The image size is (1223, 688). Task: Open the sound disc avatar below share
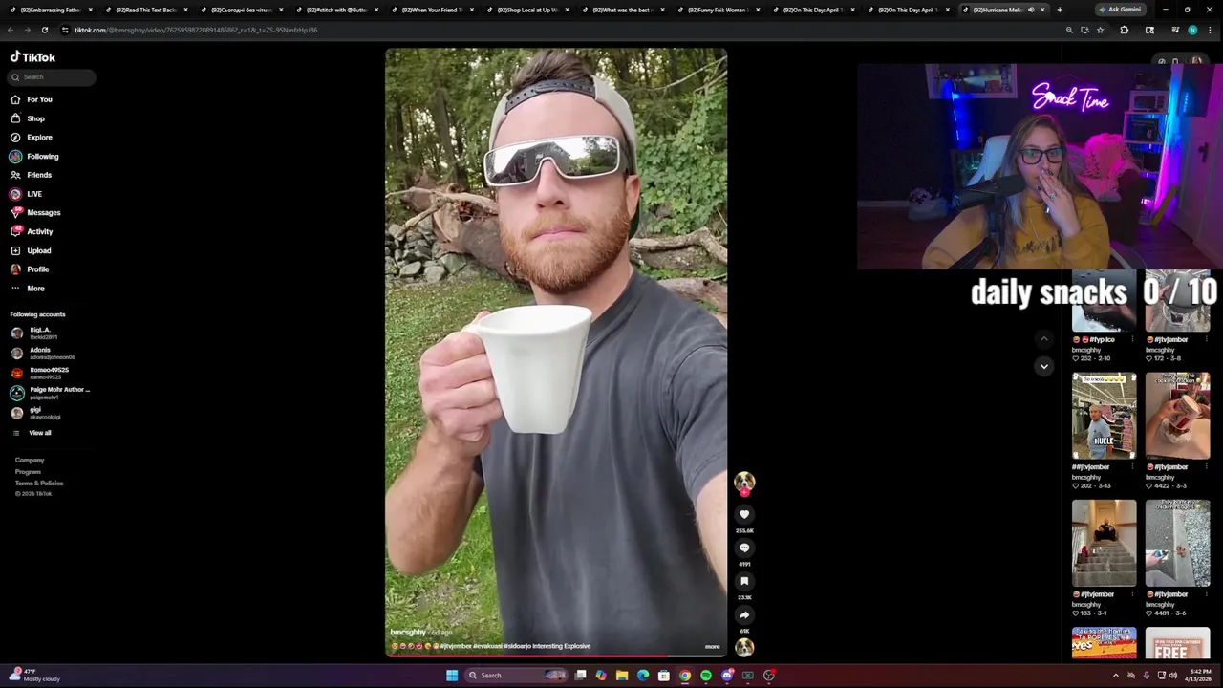(744, 647)
